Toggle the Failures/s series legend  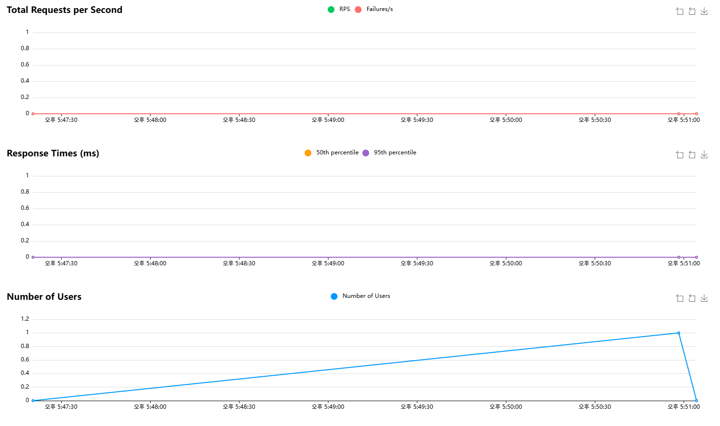coord(374,9)
